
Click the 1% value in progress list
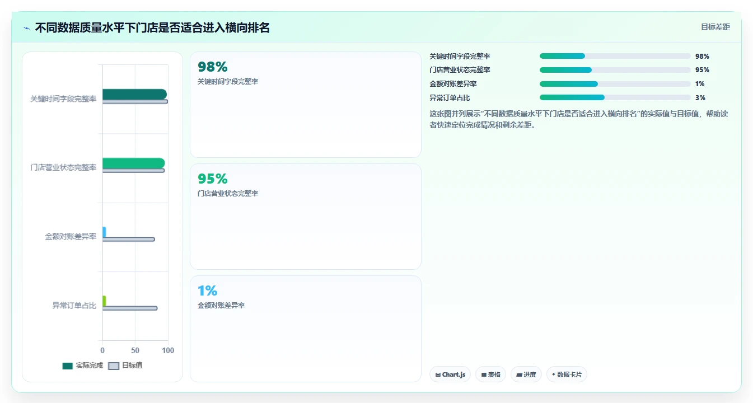700,84
